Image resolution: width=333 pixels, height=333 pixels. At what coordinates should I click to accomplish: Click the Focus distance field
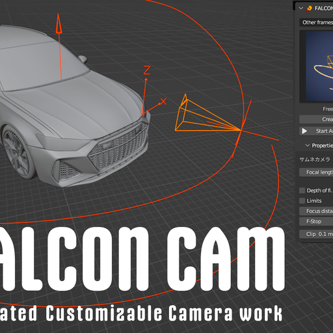tap(316, 211)
